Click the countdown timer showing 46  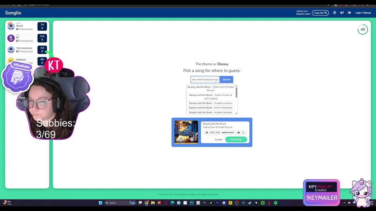(363, 29)
